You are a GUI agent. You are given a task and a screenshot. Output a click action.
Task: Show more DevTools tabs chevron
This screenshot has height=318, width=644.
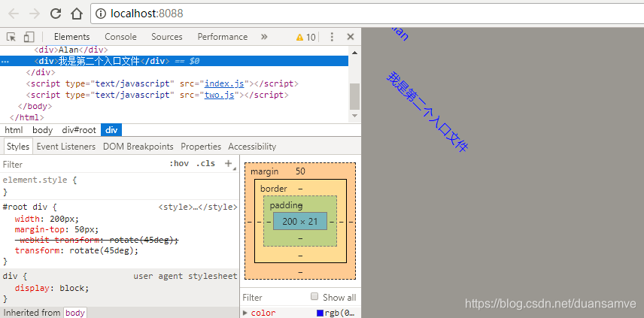[x=264, y=37]
